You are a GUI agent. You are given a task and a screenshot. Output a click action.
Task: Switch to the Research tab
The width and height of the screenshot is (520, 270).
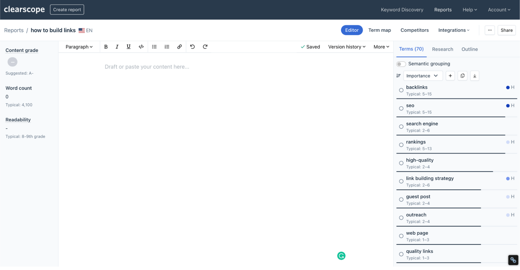click(442, 49)
